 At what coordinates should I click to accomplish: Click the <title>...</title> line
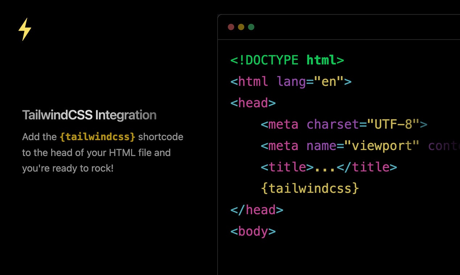click(x=329, y=167)
